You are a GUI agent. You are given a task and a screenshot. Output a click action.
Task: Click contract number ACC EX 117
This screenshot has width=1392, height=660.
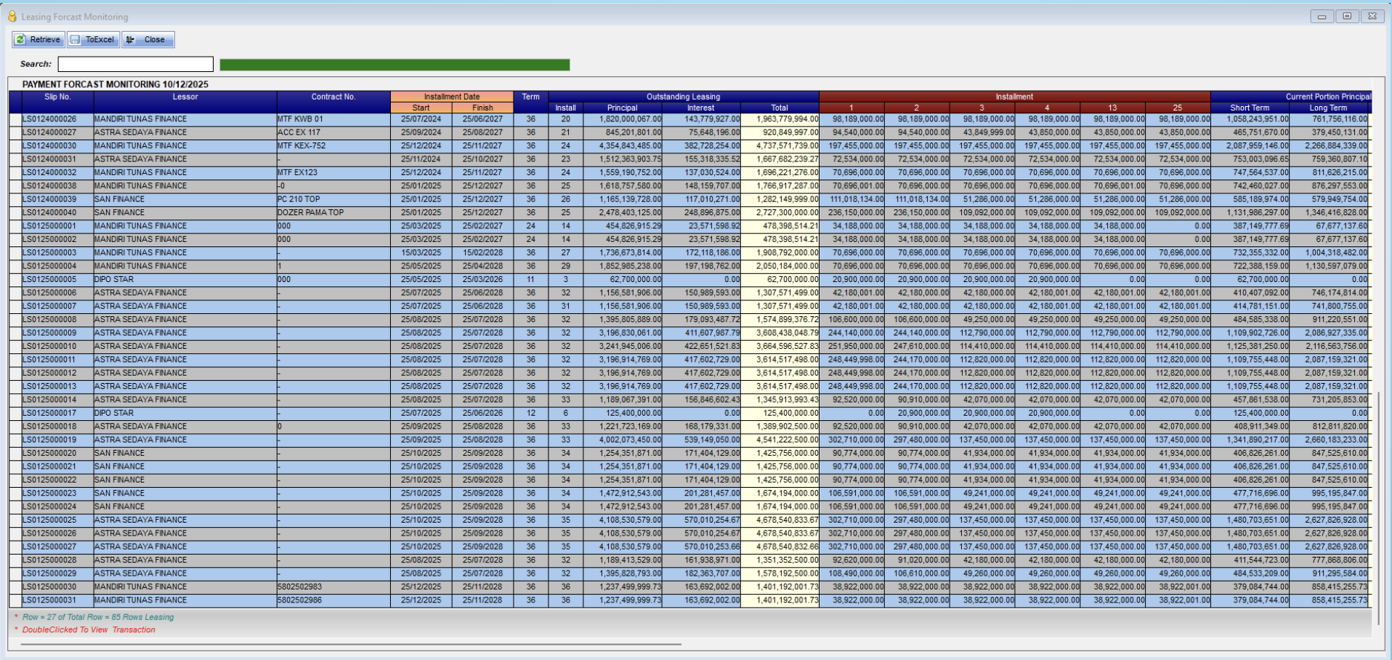[x=299, y=132]
